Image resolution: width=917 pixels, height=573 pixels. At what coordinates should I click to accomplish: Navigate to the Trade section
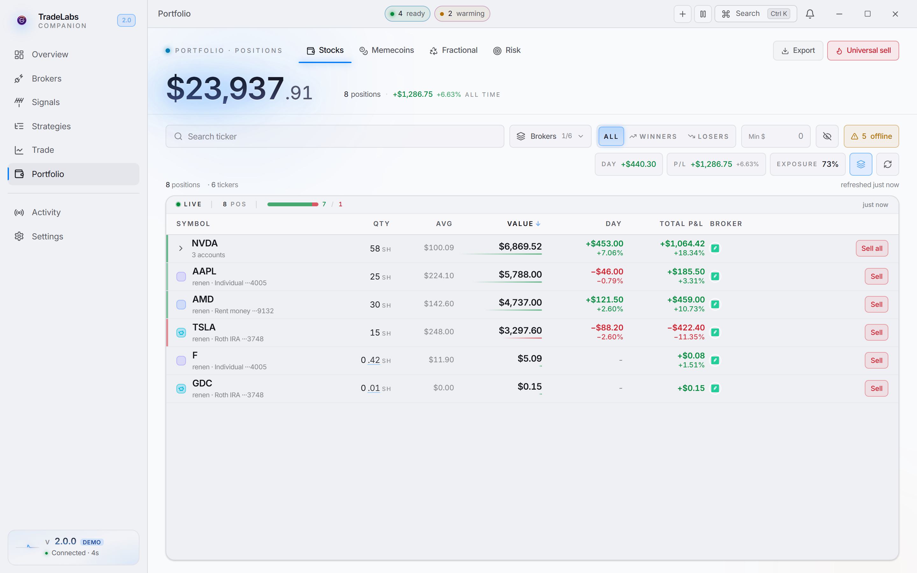point(74,150)
